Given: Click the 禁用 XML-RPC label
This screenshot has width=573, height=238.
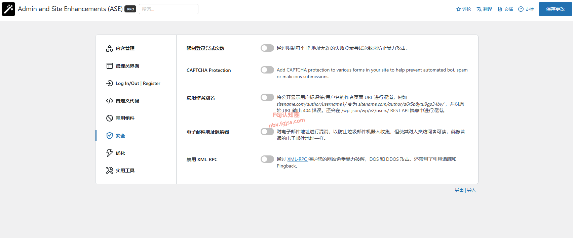Looking at the screenshot, I should click(202, 159).
